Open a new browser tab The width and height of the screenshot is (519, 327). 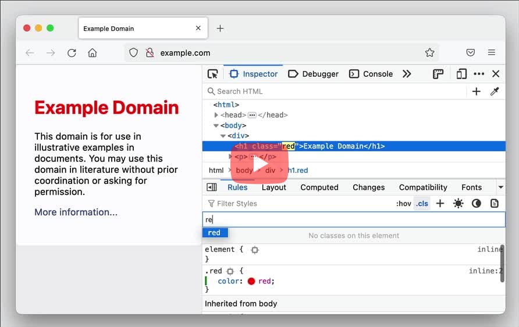pyautogui.click(x=220, y=29)
